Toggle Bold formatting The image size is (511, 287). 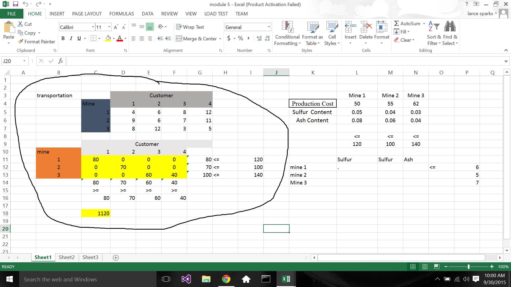[x=63, y=39]
